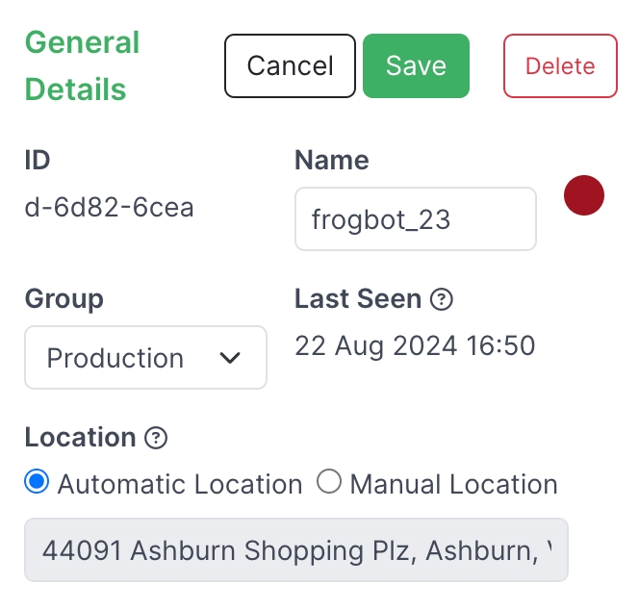Click the Location help question mark icon

pos(156,438)
